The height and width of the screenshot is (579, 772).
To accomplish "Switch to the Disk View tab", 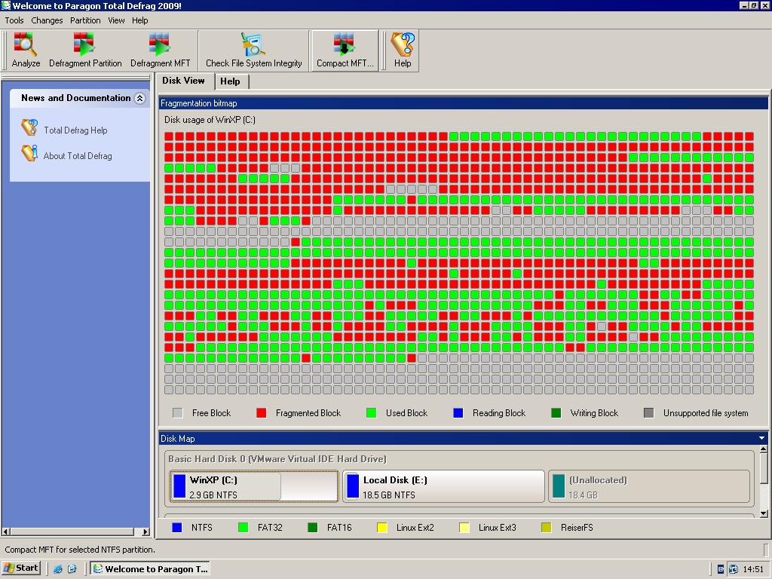I will pyautogui.click(x=184, y=81).
